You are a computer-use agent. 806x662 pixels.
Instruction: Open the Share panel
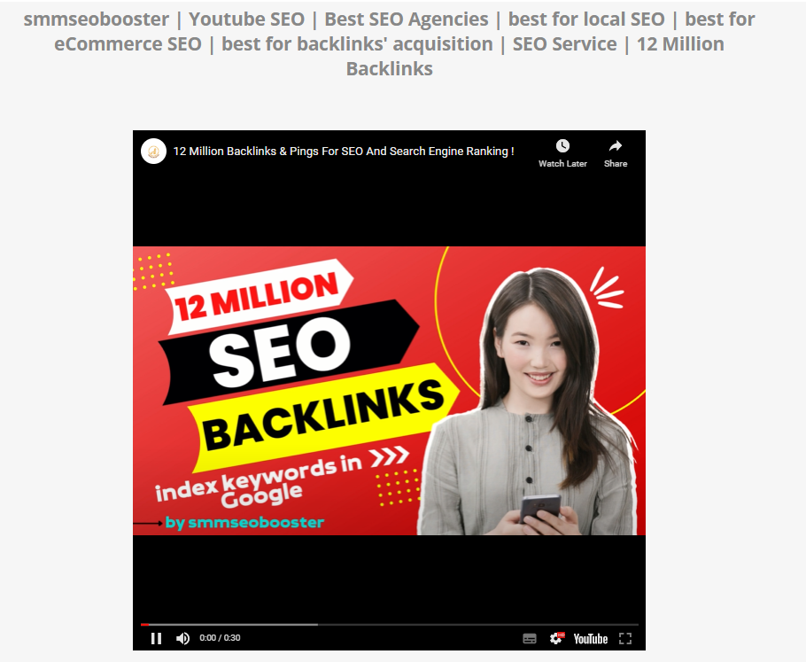(615, 151)
